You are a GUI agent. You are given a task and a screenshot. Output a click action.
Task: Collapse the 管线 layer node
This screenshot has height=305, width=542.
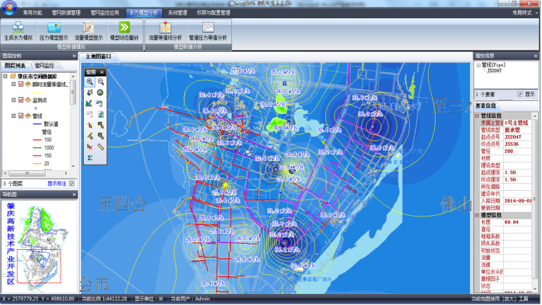tap(13, 116)
